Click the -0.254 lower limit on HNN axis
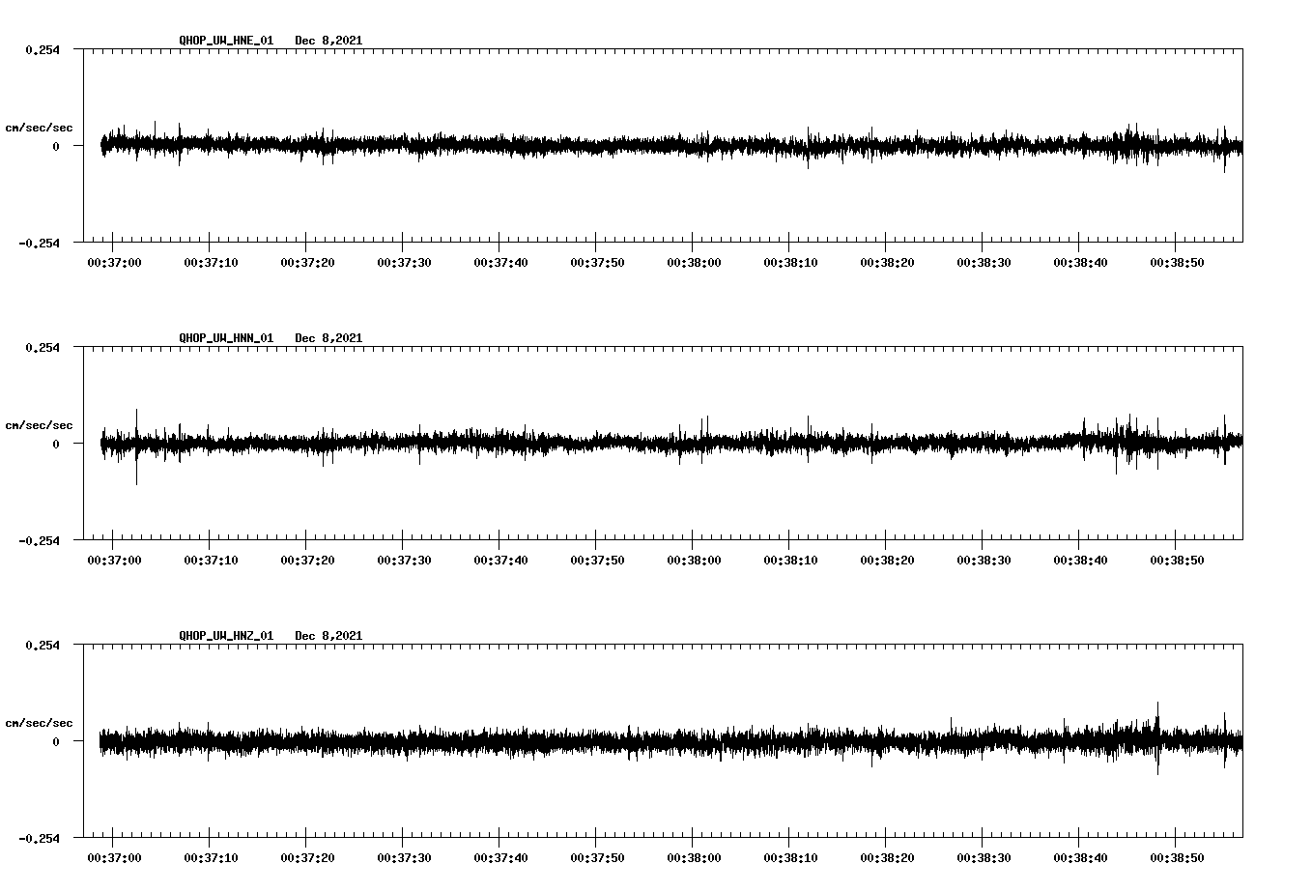The image size is (1312, 893). 39,540
